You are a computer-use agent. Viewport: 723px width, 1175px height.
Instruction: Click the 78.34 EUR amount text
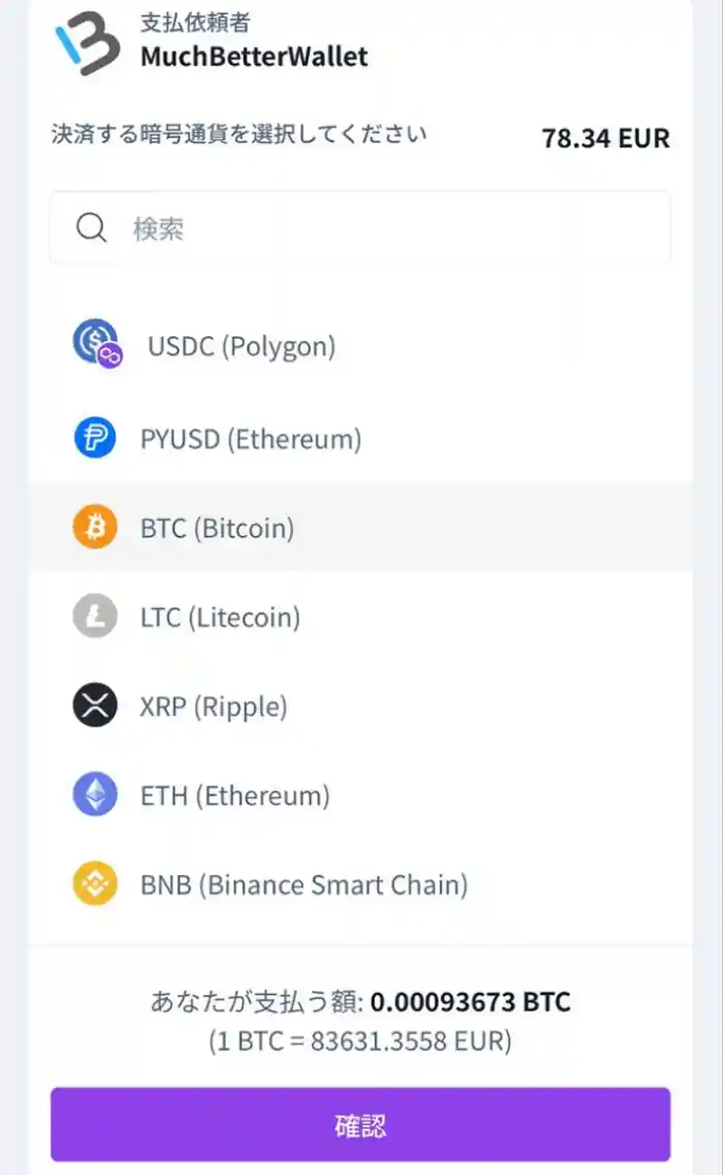coord(606,138)
